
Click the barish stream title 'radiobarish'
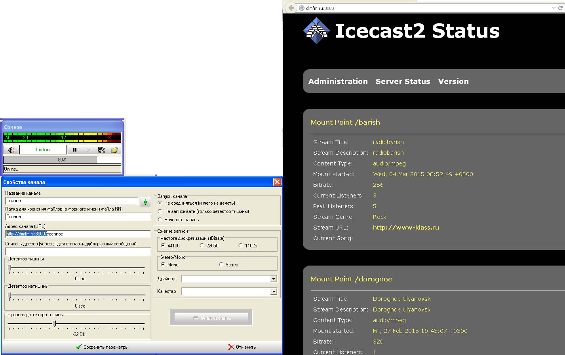[x=388, y=142]
